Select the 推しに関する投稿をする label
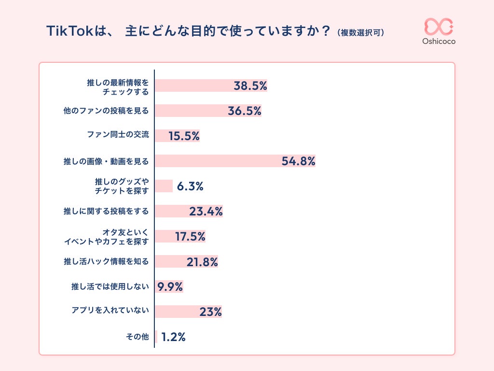The width and height of the screenshot is (494, 371). tap(106, 211)
